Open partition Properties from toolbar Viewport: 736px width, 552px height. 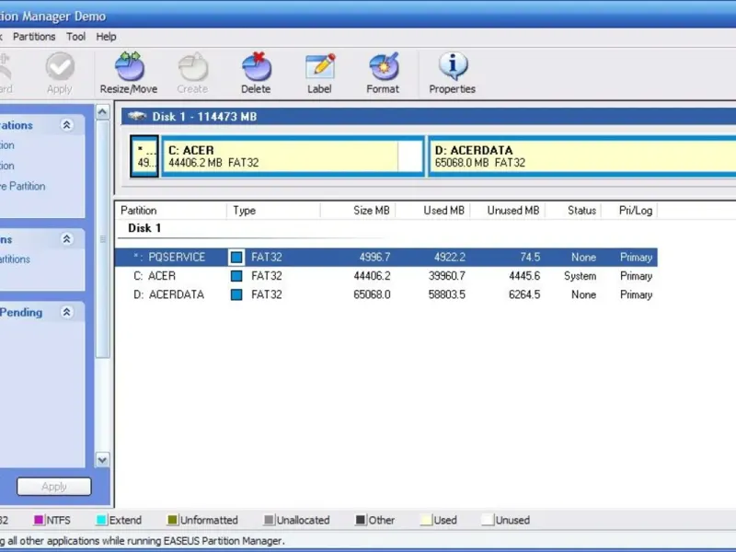(452, 73)
